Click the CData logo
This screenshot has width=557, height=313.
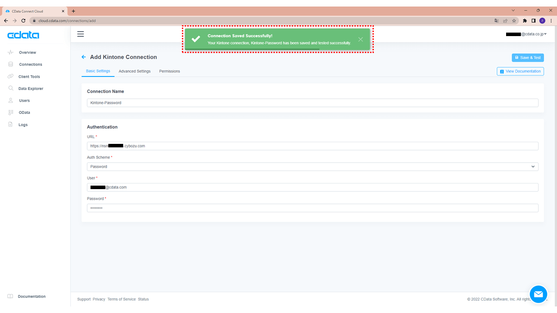pyautogui.click(x=23, y=35)
